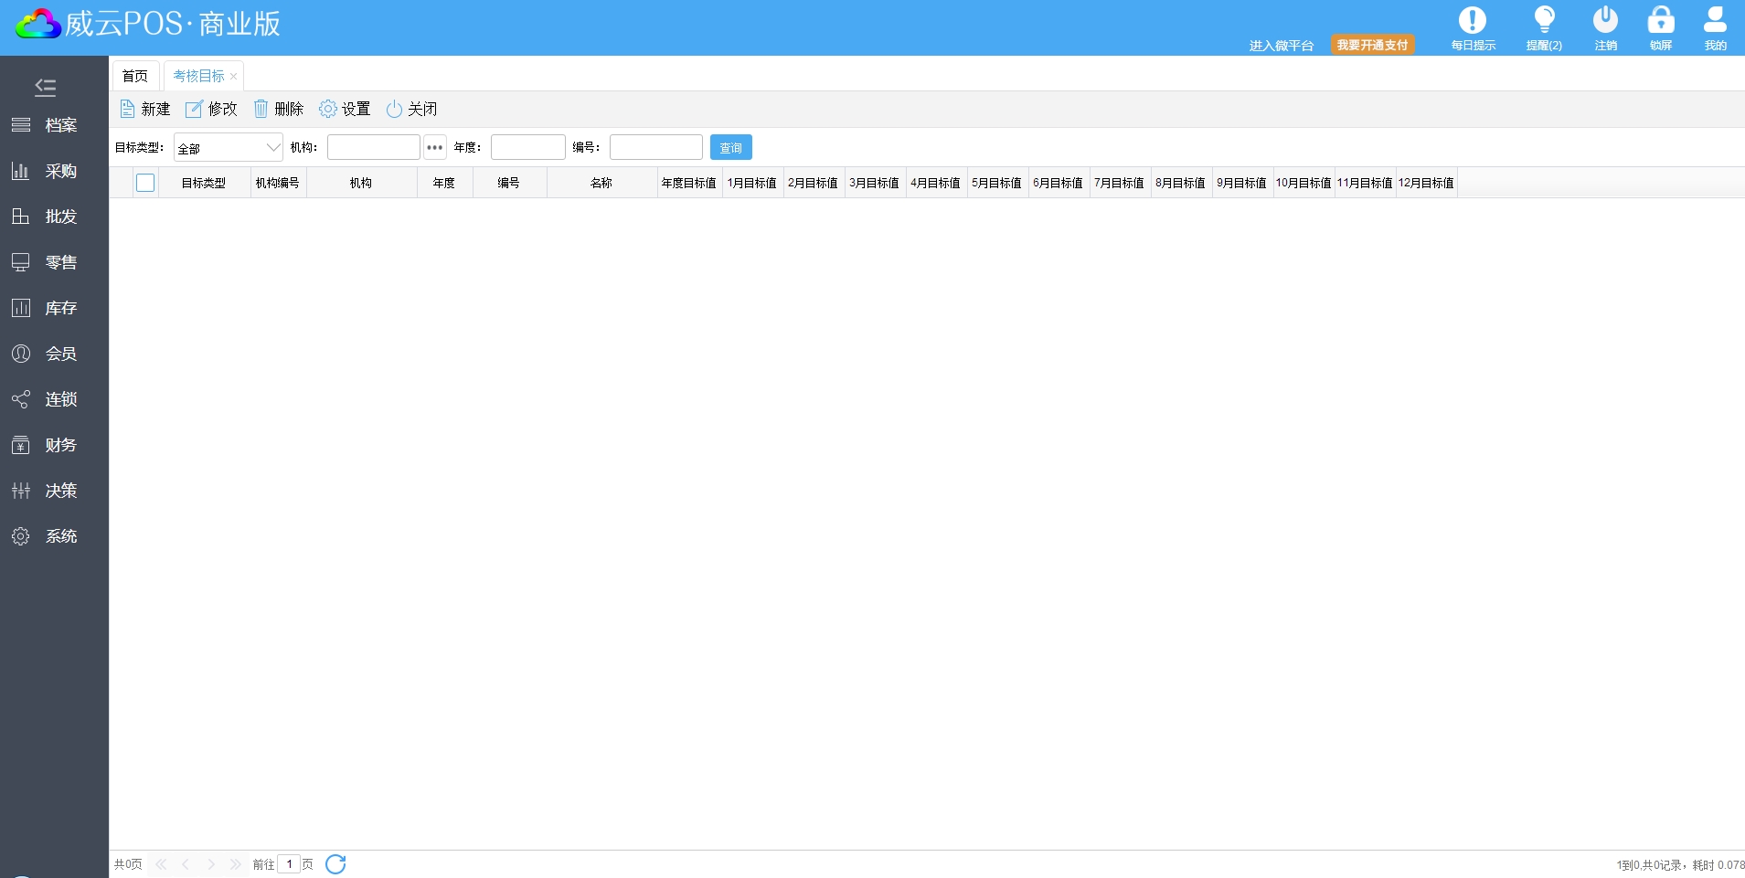
Task: Focus the 编号 input field
Action: (656, 147)
